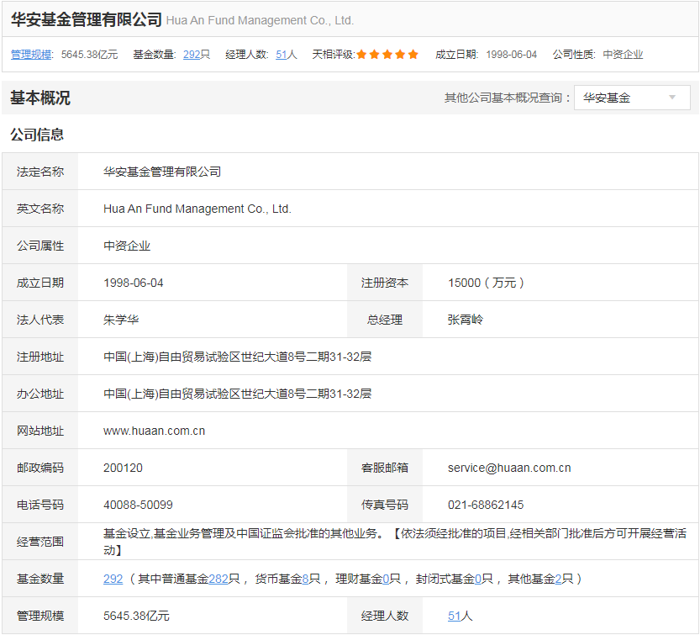Click the 0 理财基金 count link
This screenshot has width=700, height=635.
tap(386, 579)
